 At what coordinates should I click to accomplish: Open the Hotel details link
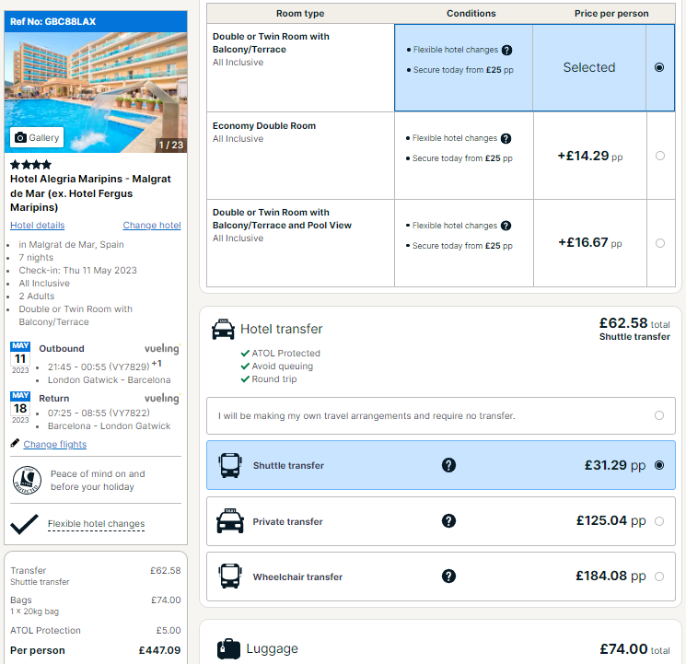click(x=37, y=225)
